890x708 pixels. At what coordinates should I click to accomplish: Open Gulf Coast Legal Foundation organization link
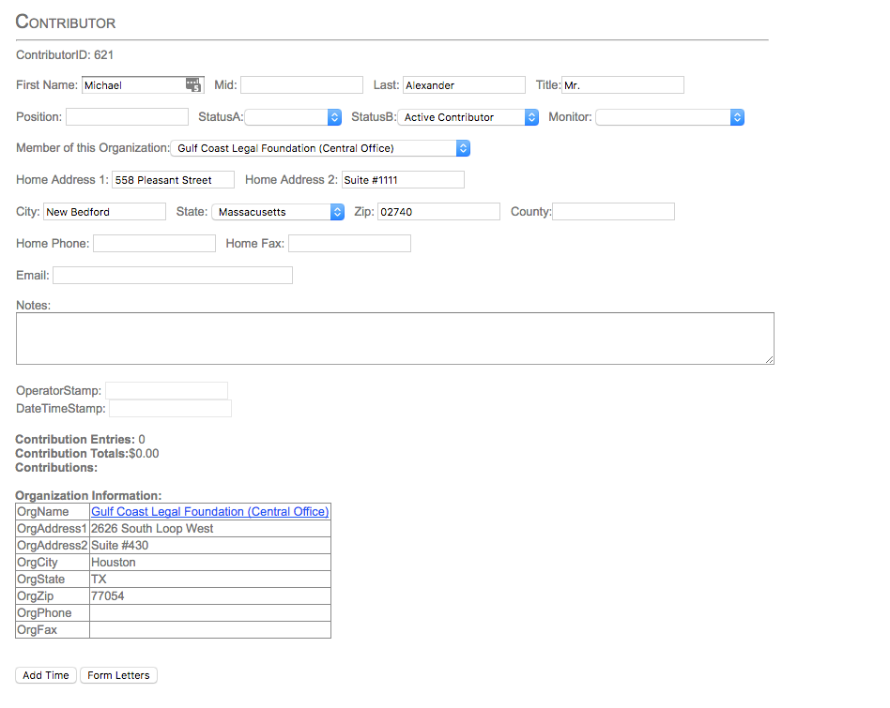209,512
